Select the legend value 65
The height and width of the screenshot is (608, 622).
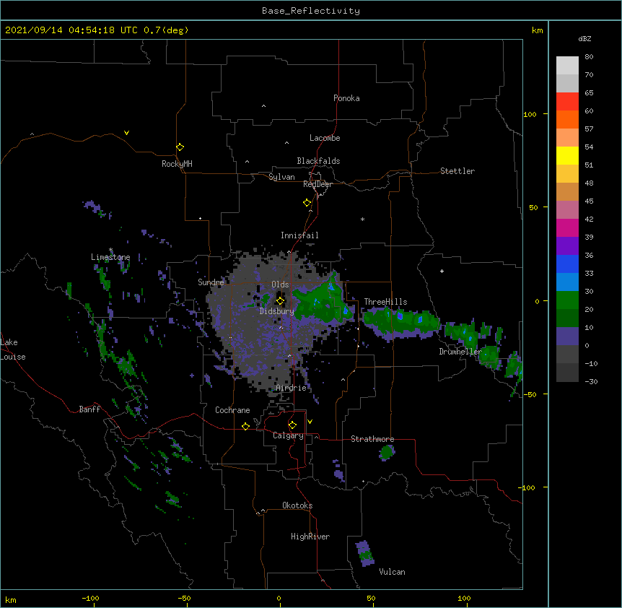tap(589, 92)
